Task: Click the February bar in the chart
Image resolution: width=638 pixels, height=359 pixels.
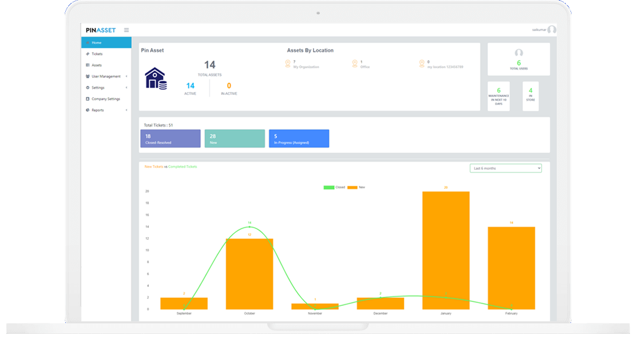Action: pos(512,268)
